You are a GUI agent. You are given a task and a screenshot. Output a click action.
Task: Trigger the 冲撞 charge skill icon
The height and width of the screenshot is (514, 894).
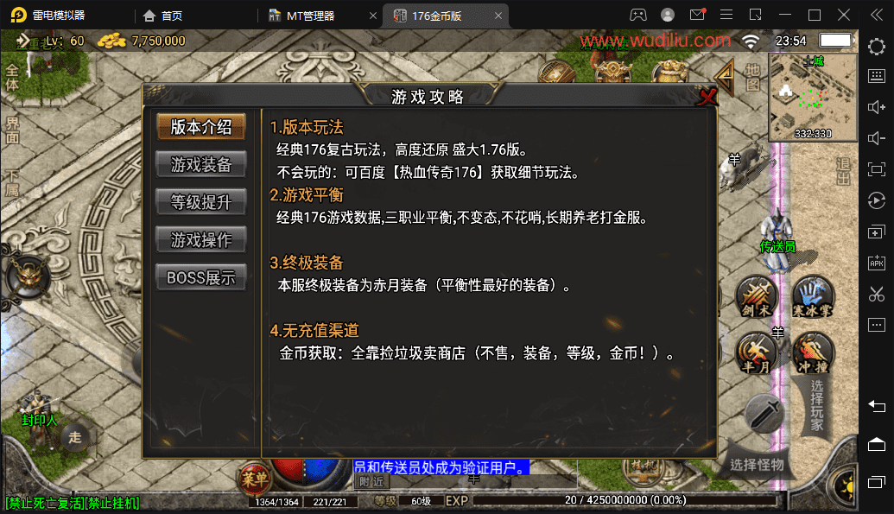(x=813, y=353)
